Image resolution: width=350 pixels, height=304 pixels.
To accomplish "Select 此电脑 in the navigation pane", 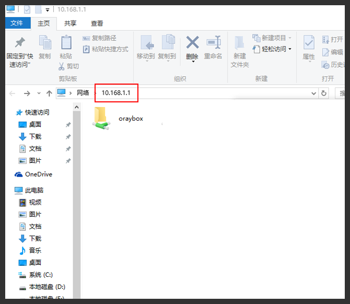I will 29,190.
